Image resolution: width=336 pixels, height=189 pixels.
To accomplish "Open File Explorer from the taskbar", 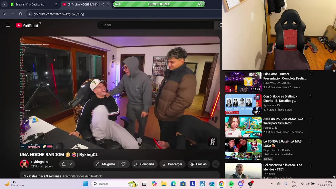I will [x=164, y=184].
